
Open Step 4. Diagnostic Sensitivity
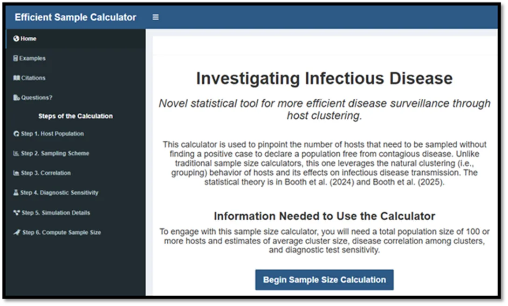[x=76, y=193]
